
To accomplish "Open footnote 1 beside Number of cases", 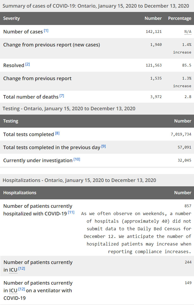I will 46,31.
